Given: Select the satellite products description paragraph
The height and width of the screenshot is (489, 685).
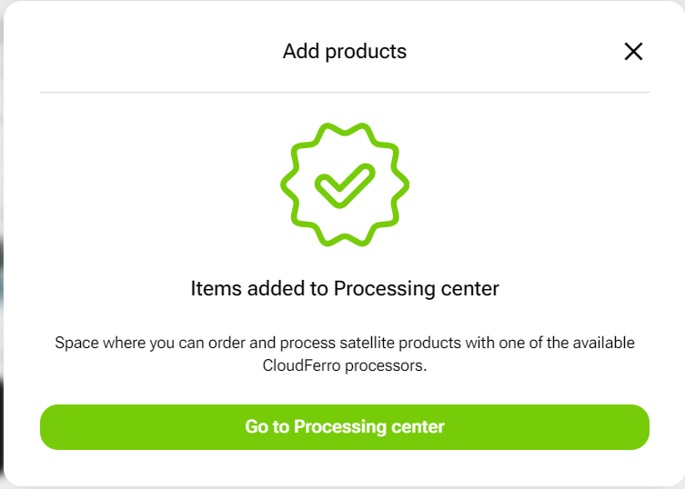Looking at the screenshot, I should pos(344,354).
